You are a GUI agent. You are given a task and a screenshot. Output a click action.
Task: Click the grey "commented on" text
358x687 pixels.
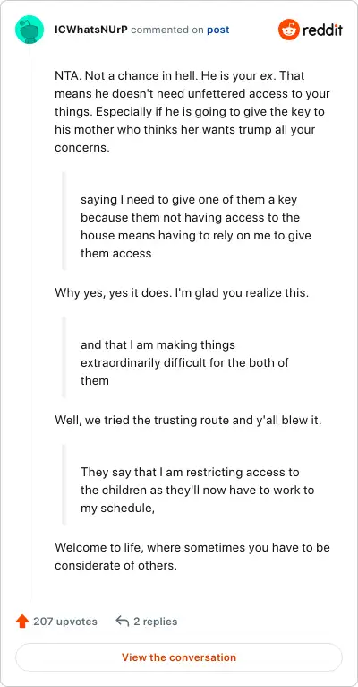click(x=167, y=30)
